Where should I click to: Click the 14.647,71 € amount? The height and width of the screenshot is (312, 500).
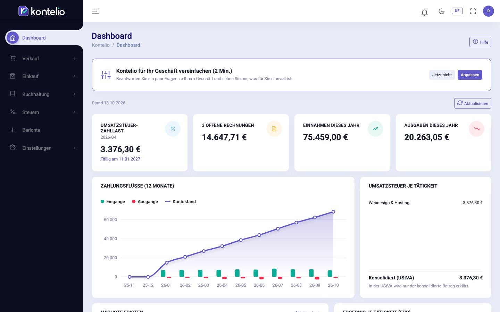pos(224,137)
